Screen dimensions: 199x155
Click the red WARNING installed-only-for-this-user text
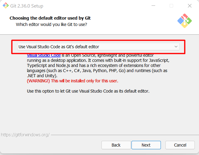[x=72, y=81]
